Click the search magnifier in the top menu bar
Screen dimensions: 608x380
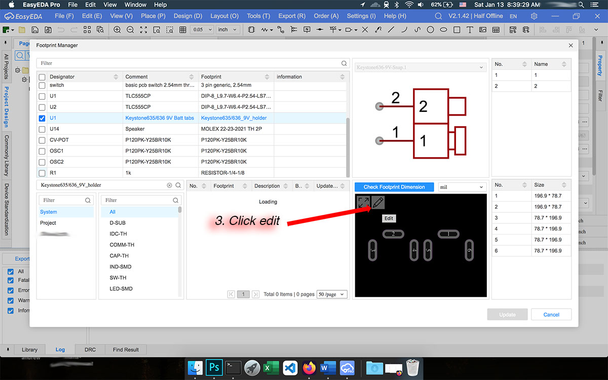[438, 16]
